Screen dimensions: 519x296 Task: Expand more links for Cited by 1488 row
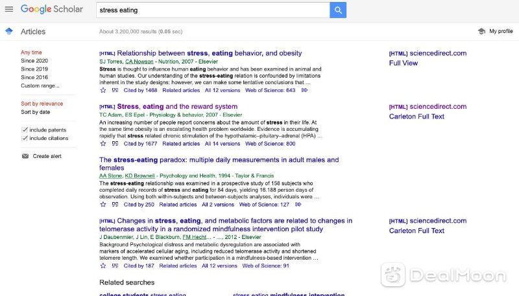point(304,90)
